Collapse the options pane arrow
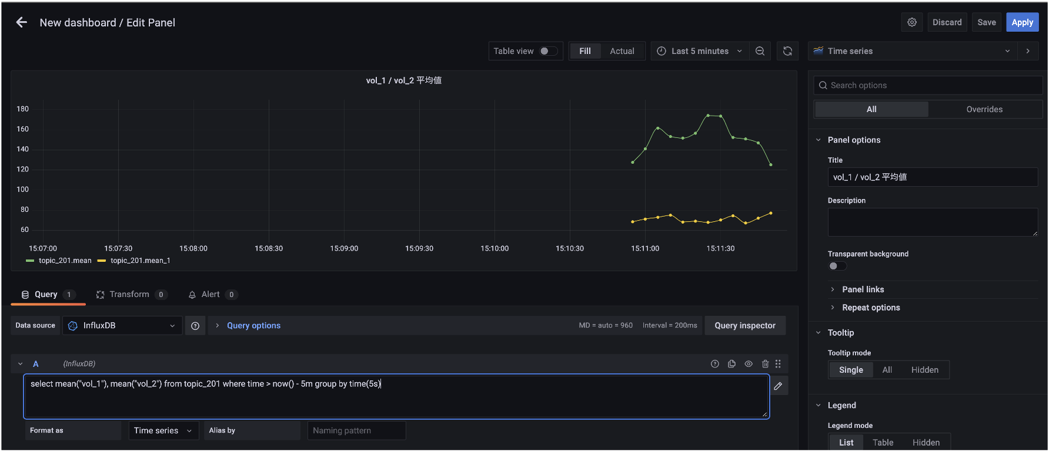 [x=1028, y=51]
